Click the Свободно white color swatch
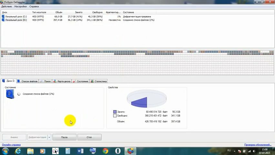The image size is (275, 155). point(115,116)
